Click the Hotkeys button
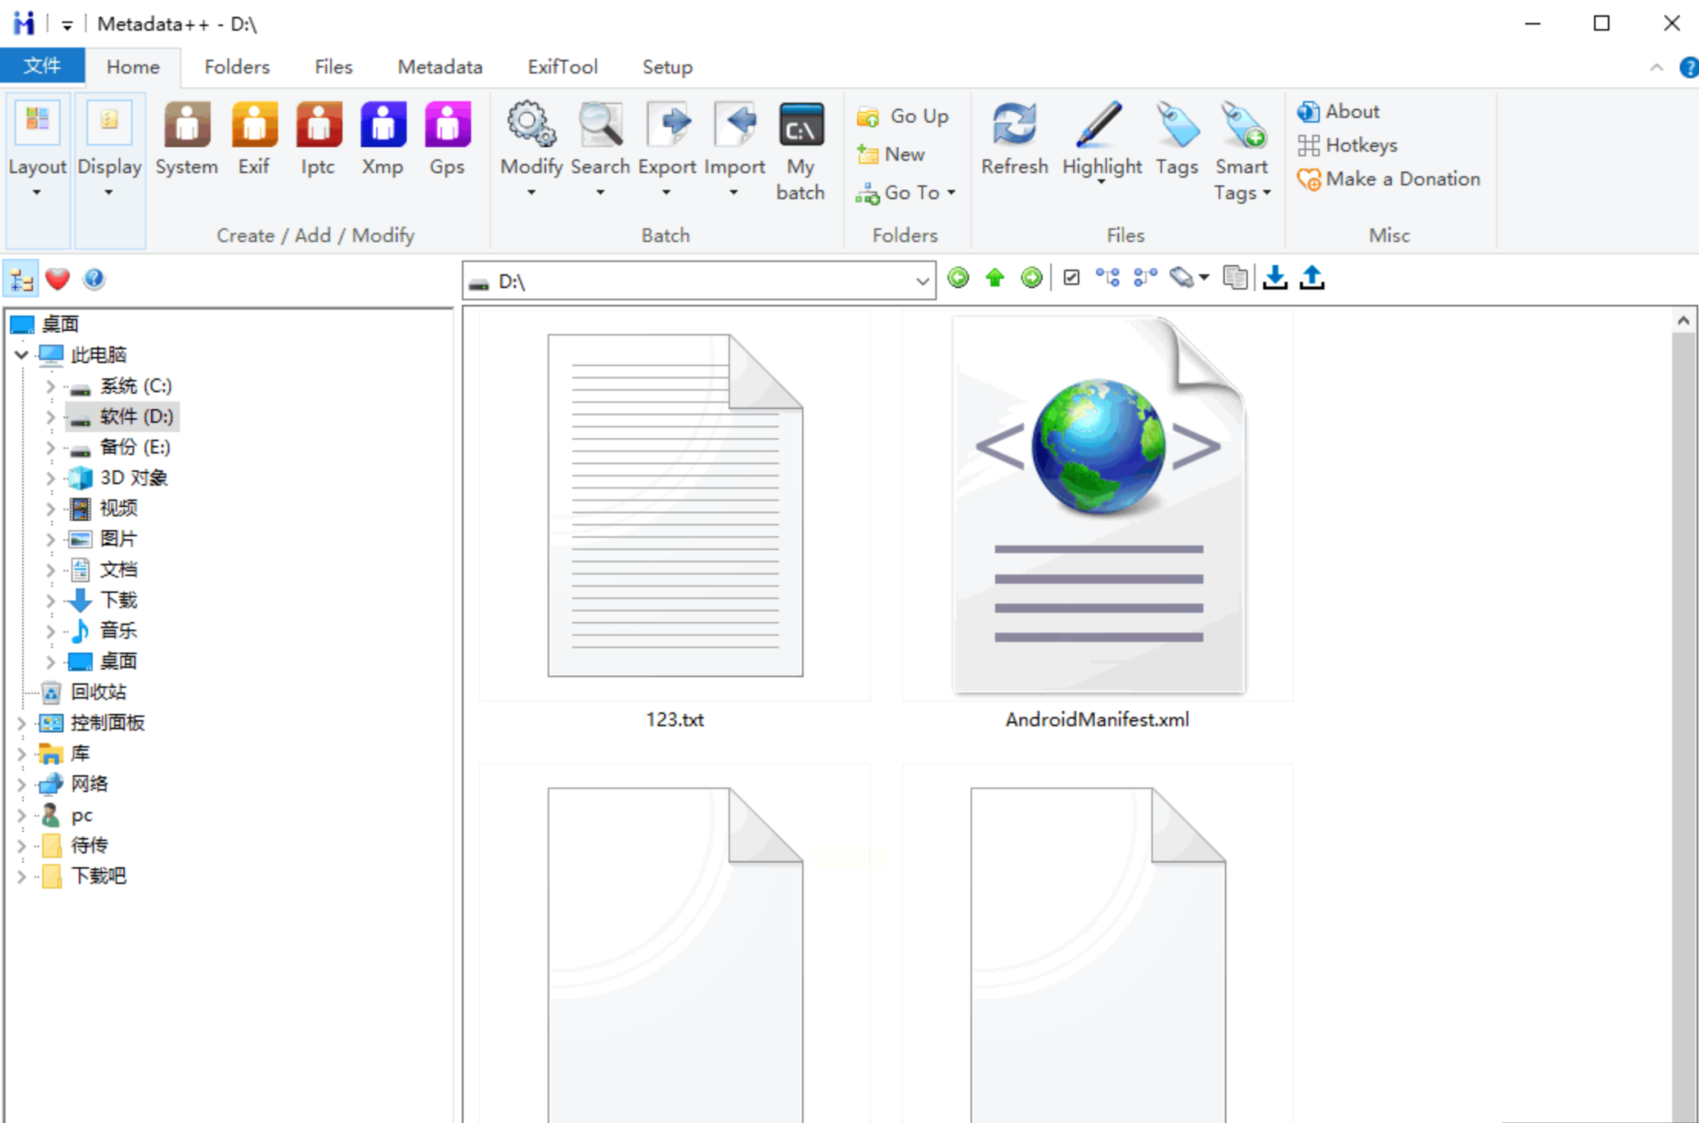 (x=1360, y=146)
